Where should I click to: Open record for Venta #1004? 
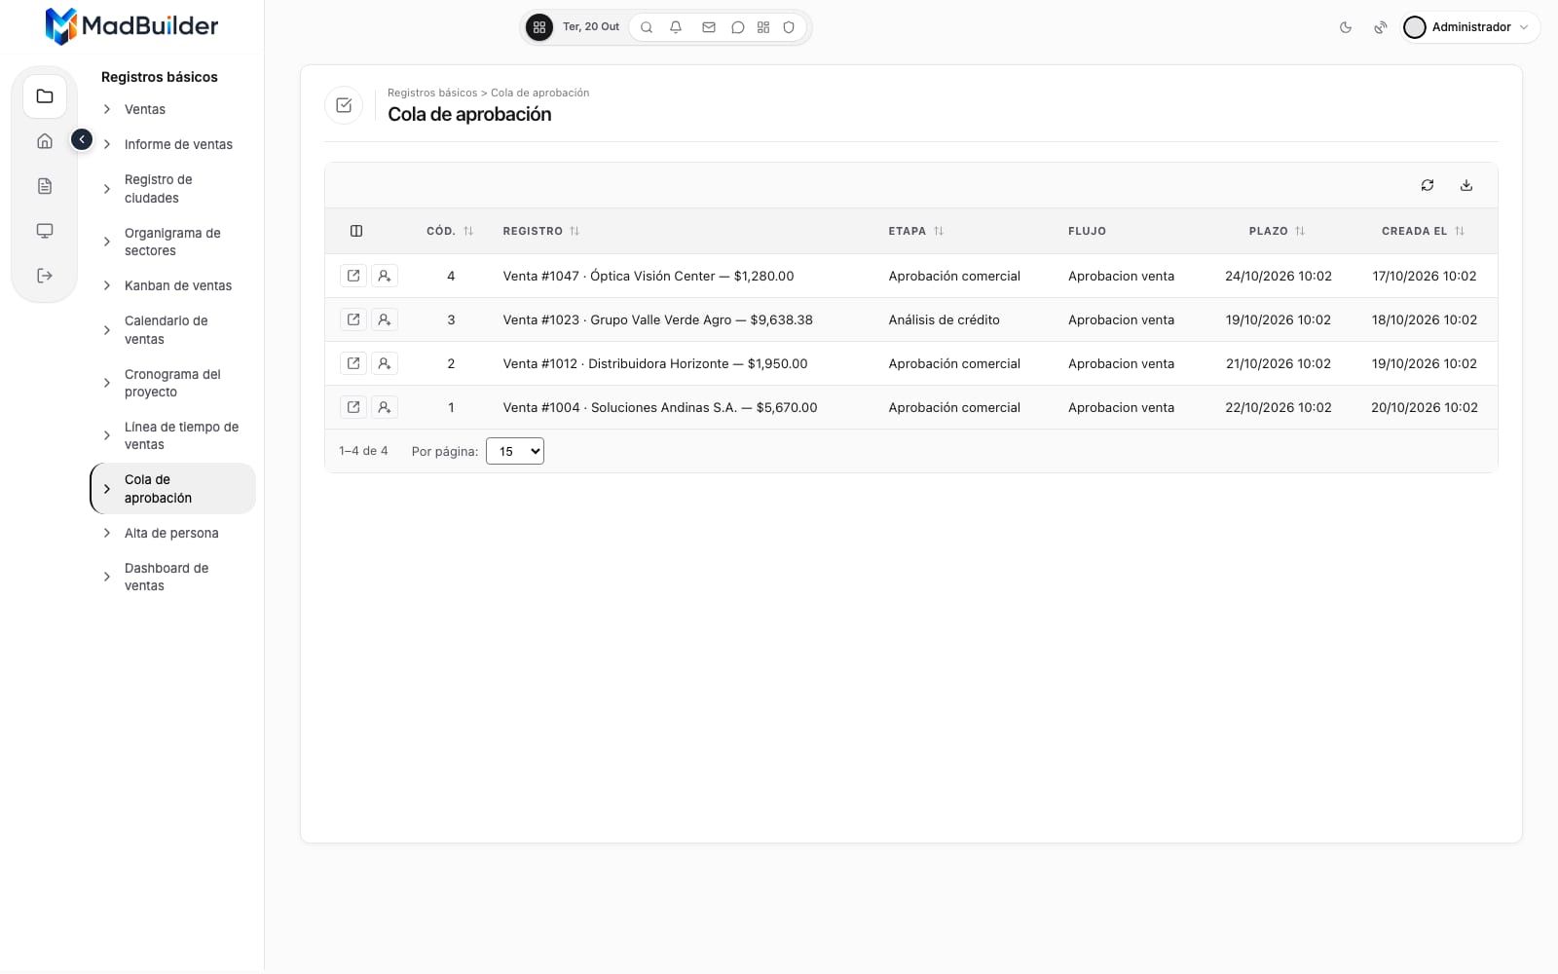pos(353,407)
